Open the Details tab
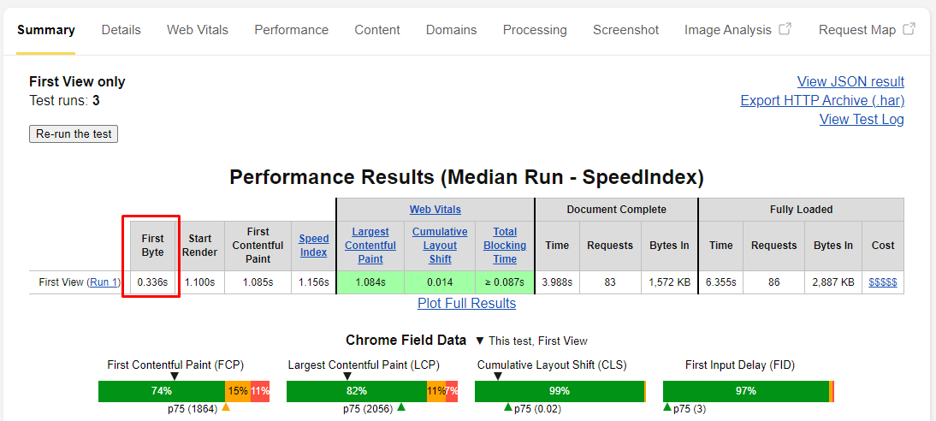Image resolution: width=936 pixels, height=421 pixels. click(x=121, y=30)
